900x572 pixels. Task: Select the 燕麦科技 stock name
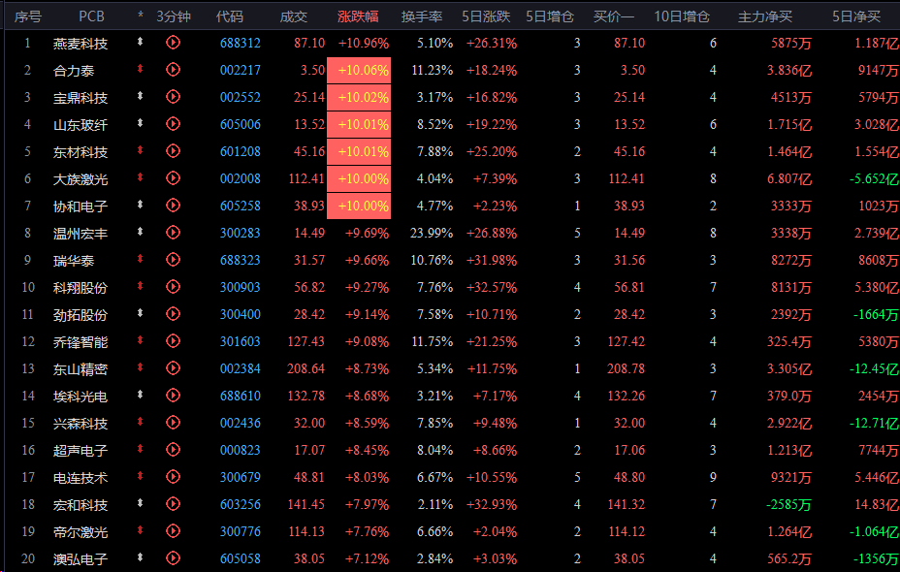tap(80, 44)
